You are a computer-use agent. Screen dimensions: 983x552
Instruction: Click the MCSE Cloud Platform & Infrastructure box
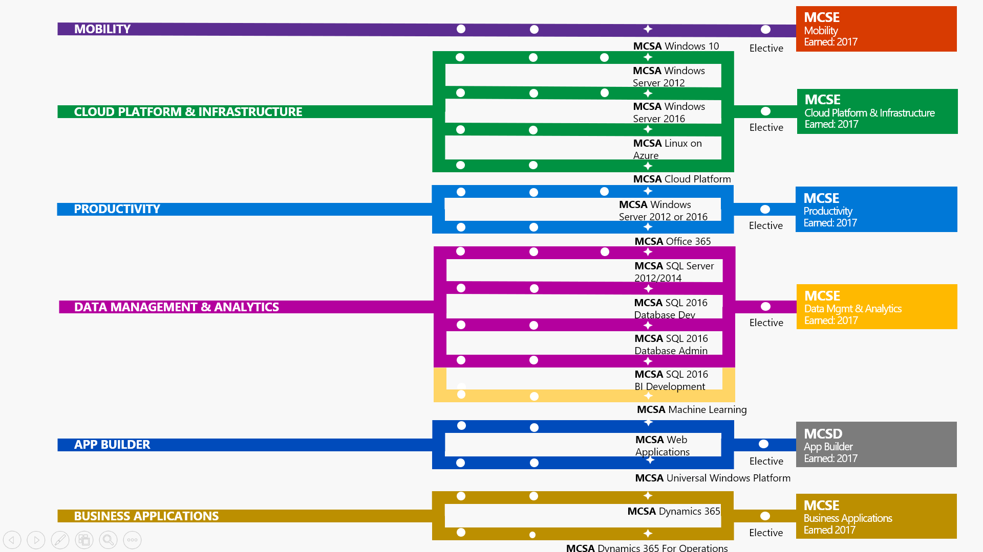877,111
